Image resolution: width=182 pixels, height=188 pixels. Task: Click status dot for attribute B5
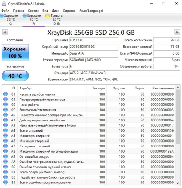coord(5,182)
